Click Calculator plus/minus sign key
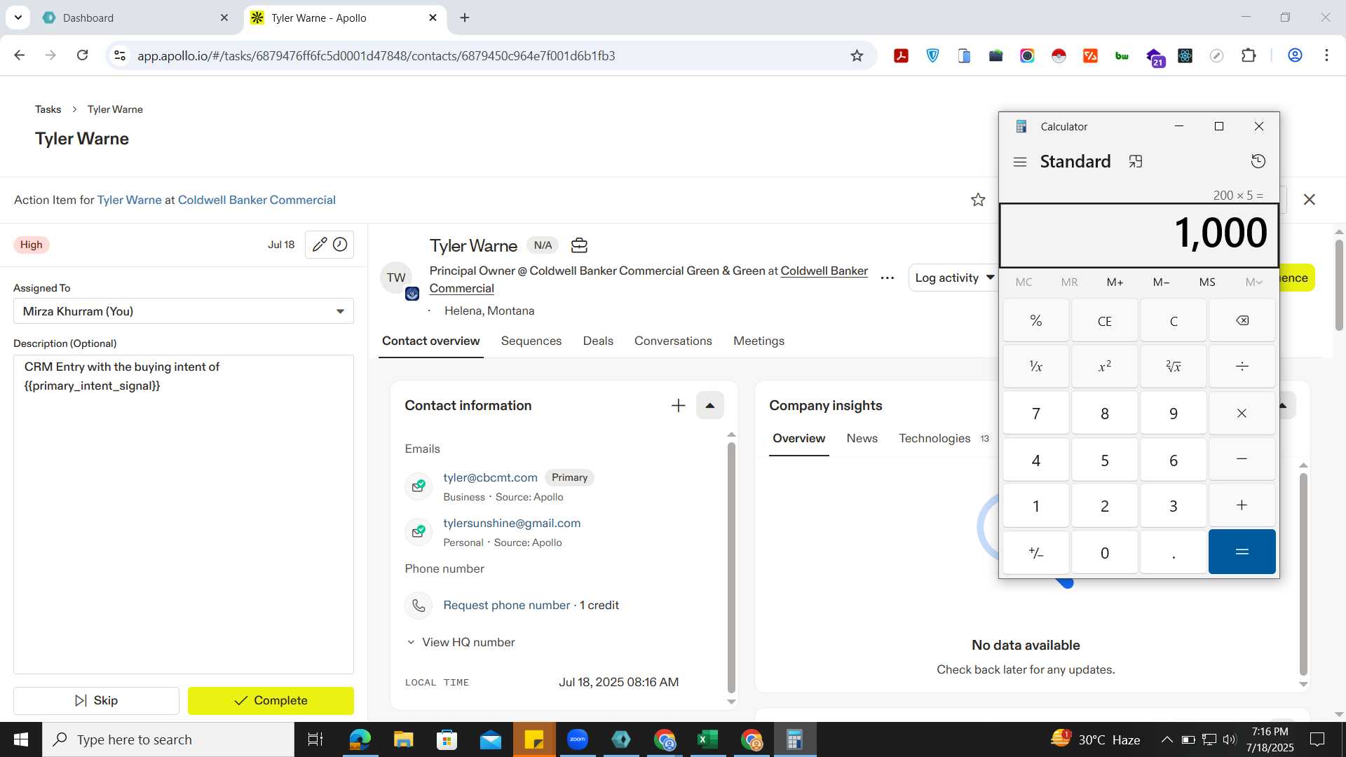 1035,552
